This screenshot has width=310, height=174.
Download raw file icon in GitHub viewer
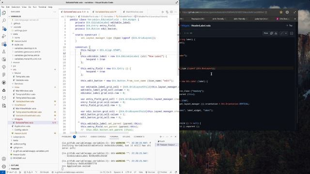coord(276,33)
